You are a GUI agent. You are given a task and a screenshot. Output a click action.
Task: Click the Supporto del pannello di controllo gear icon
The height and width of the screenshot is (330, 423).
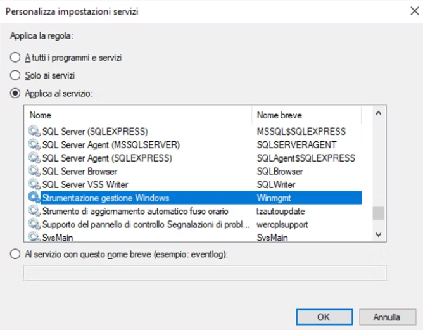click(34, 224)
